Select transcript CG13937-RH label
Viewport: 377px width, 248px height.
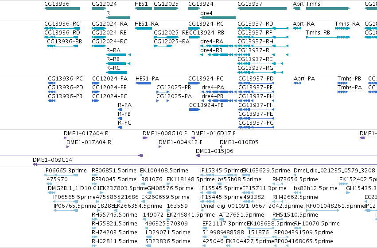coord(255,42)
